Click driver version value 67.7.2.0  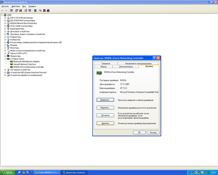tap(123, 88)
